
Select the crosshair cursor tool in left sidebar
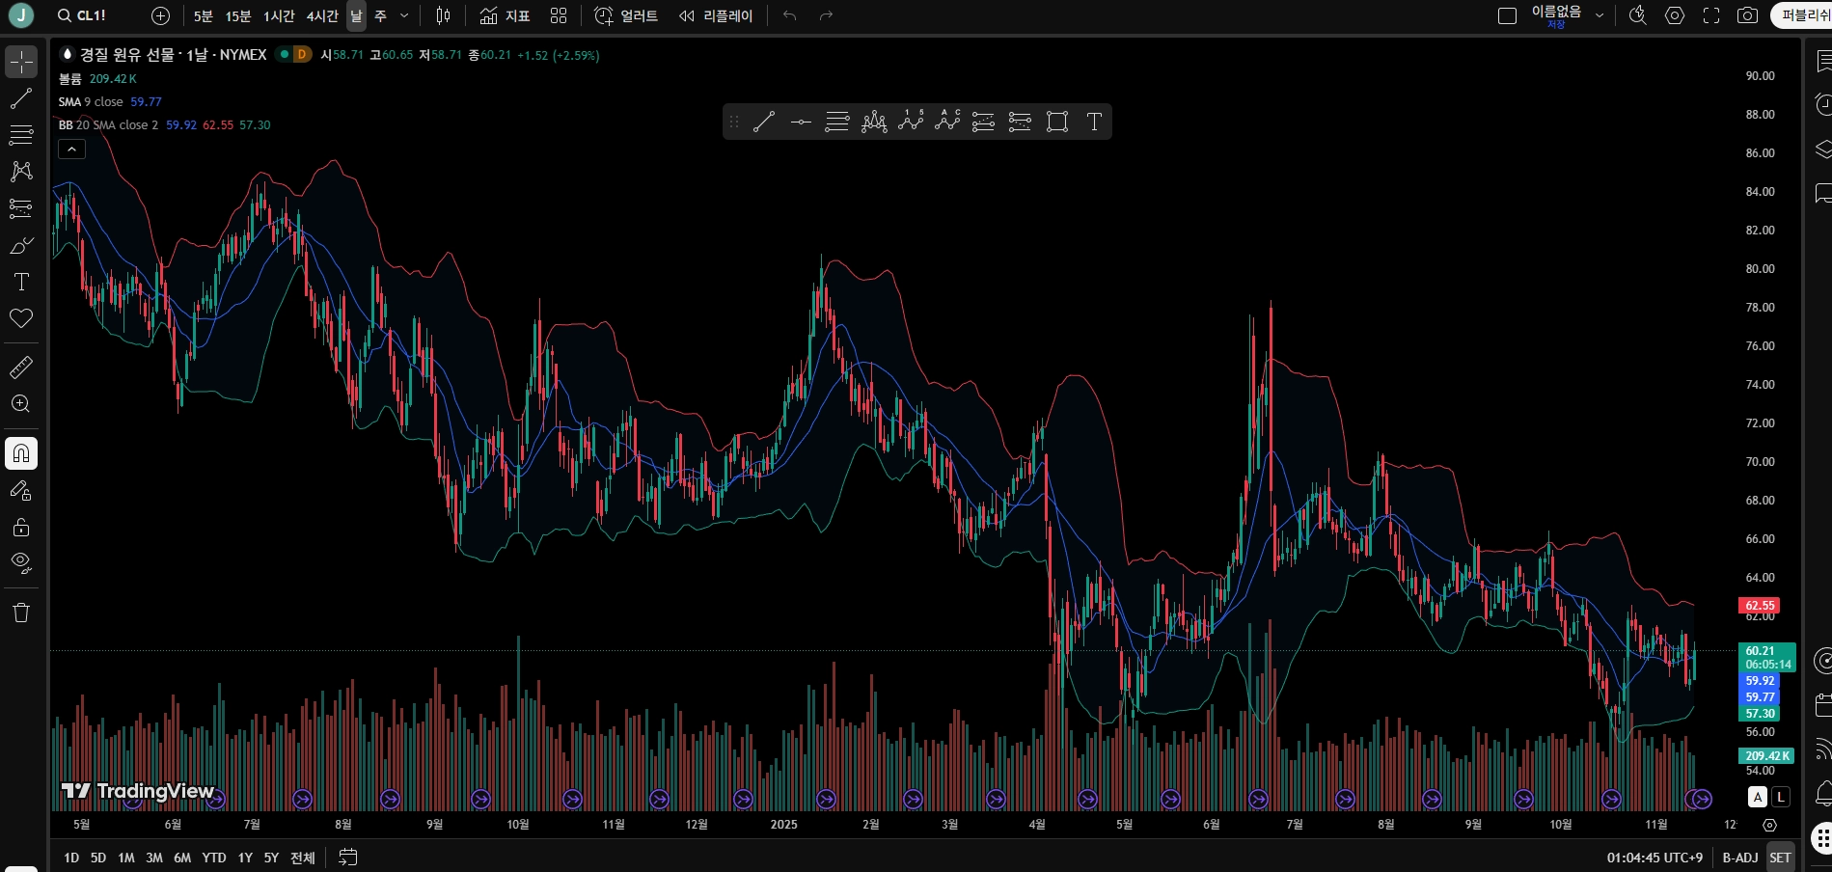click(x=21, y=62)
